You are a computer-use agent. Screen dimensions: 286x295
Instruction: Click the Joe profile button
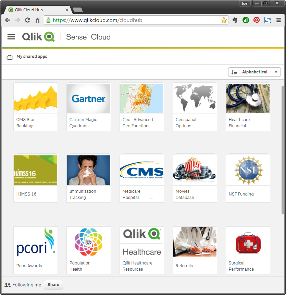click(x=245, y=3)
